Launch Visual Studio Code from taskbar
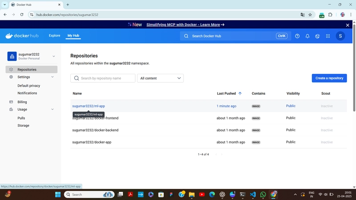 253,195
